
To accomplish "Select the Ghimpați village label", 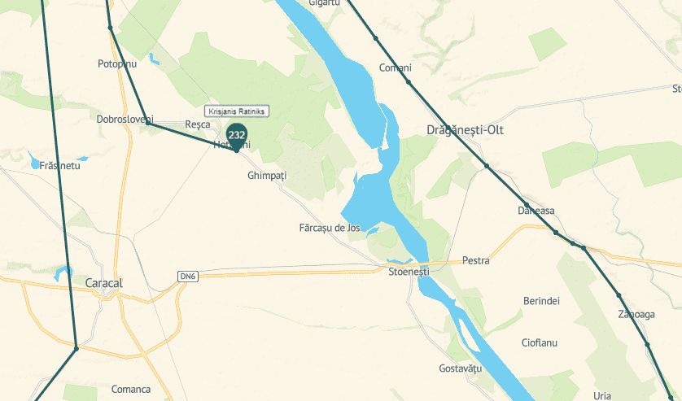I will coord(267,176).
